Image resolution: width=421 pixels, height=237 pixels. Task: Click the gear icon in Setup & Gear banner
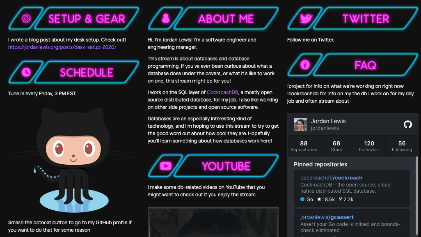26,18
